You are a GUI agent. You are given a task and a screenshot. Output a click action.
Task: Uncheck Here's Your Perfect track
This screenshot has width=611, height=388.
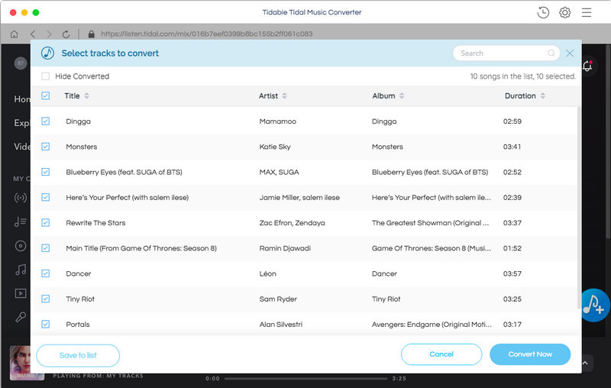[46, 197]
